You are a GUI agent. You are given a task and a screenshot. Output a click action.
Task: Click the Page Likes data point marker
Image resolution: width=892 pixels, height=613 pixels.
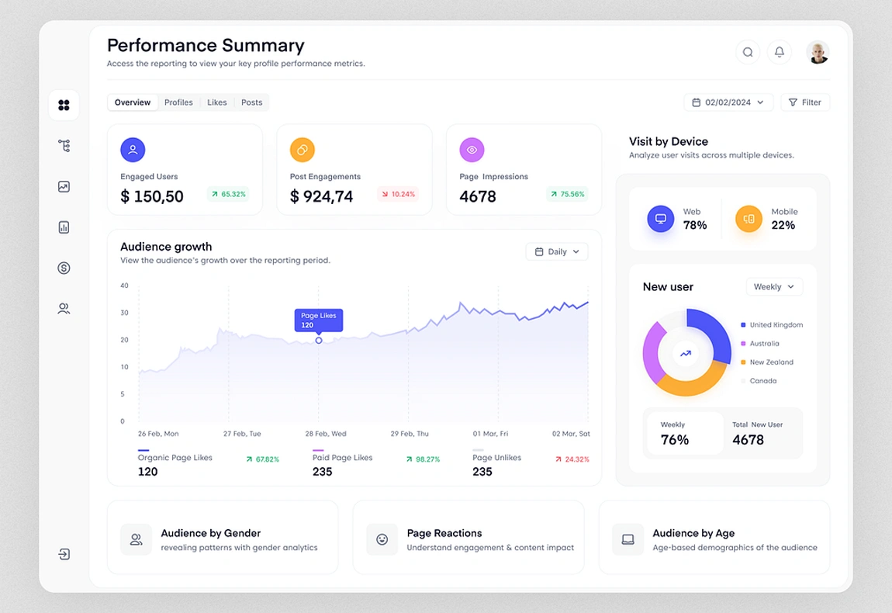[x=319, y=341]
